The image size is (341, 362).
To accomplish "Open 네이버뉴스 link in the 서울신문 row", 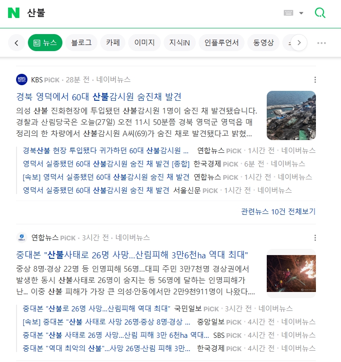I will coord(275,191).
